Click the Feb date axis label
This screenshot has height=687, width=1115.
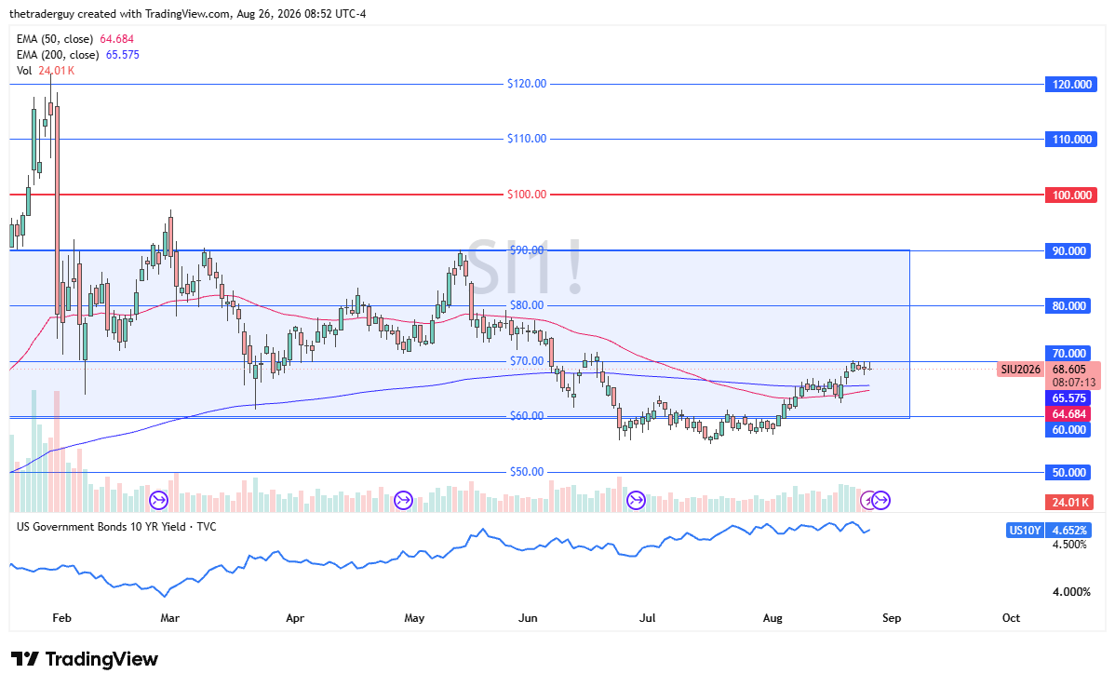point(61,618)
